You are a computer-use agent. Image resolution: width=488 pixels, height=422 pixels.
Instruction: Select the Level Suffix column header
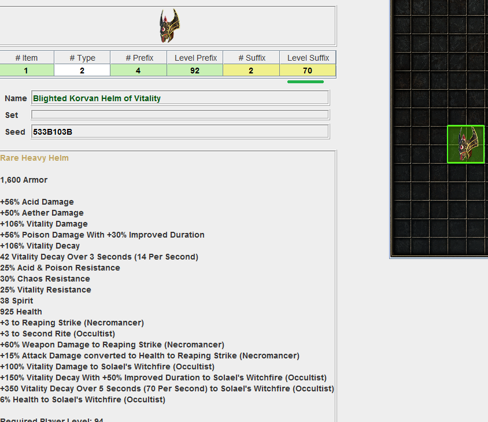click(308, 58)
